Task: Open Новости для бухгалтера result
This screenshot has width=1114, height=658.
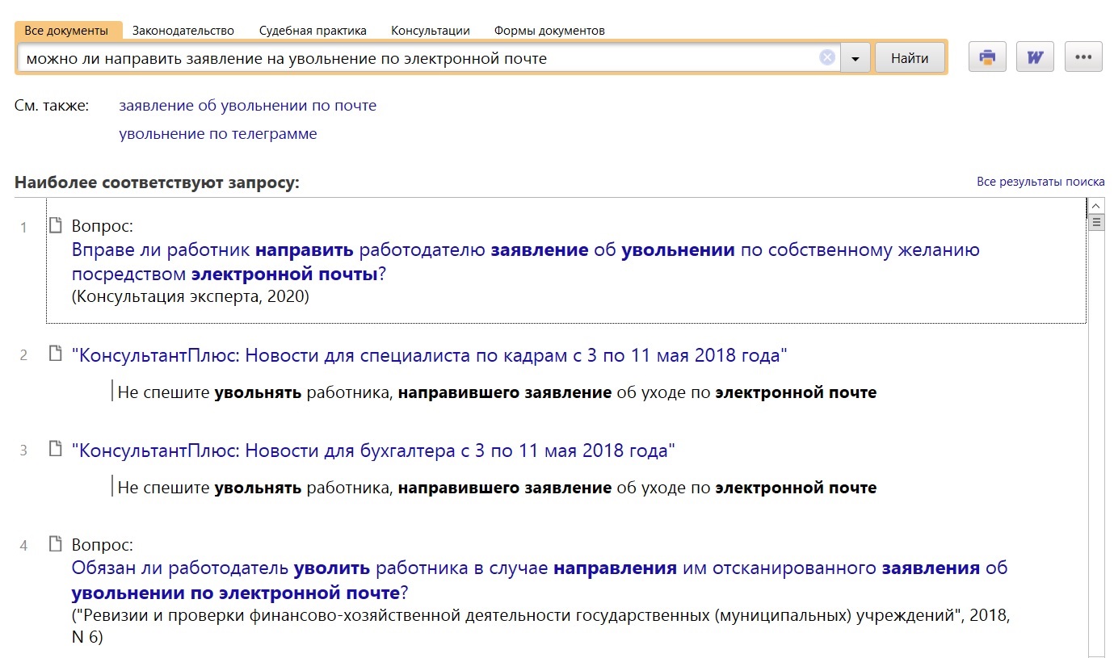Action: pyautogui.click(x=373, y=451)
